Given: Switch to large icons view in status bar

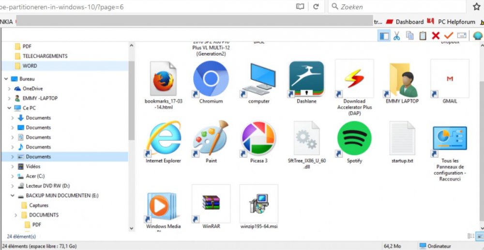Looking at the screenshot, I should pos(480,236).
